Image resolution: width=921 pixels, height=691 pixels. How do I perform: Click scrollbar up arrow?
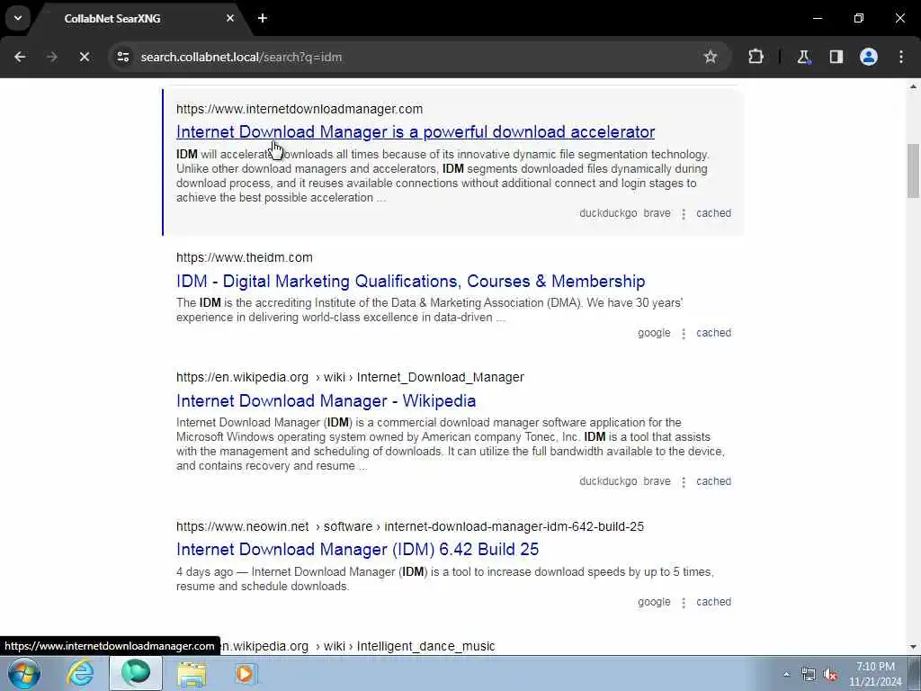(x=913, y=86)
